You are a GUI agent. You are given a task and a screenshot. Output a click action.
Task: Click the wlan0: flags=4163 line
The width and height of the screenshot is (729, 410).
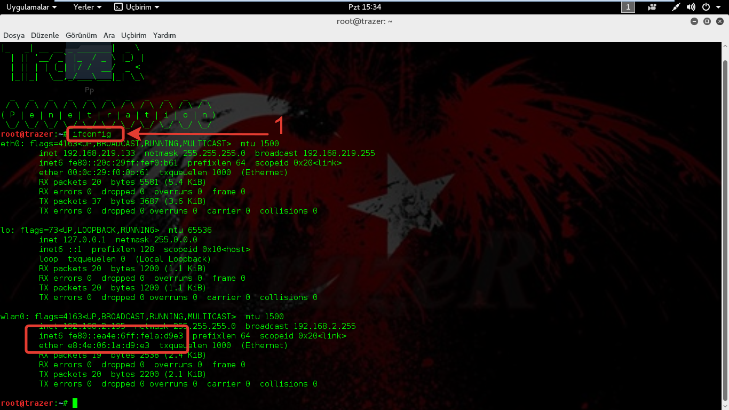[x=142, y=317]
